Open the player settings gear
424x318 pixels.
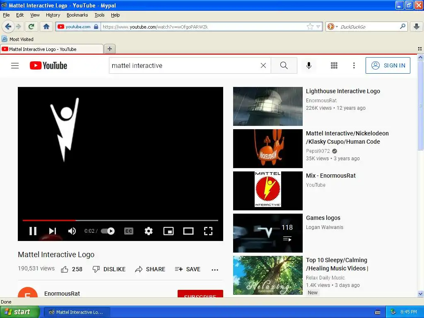pyautogui.click(x=149, y=231)
